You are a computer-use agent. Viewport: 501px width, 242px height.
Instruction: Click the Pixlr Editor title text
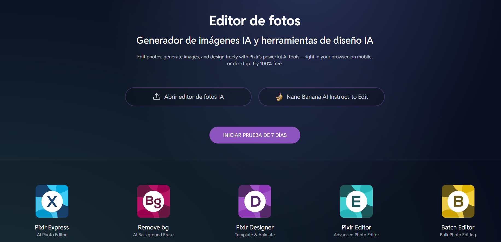pos(356,227)
